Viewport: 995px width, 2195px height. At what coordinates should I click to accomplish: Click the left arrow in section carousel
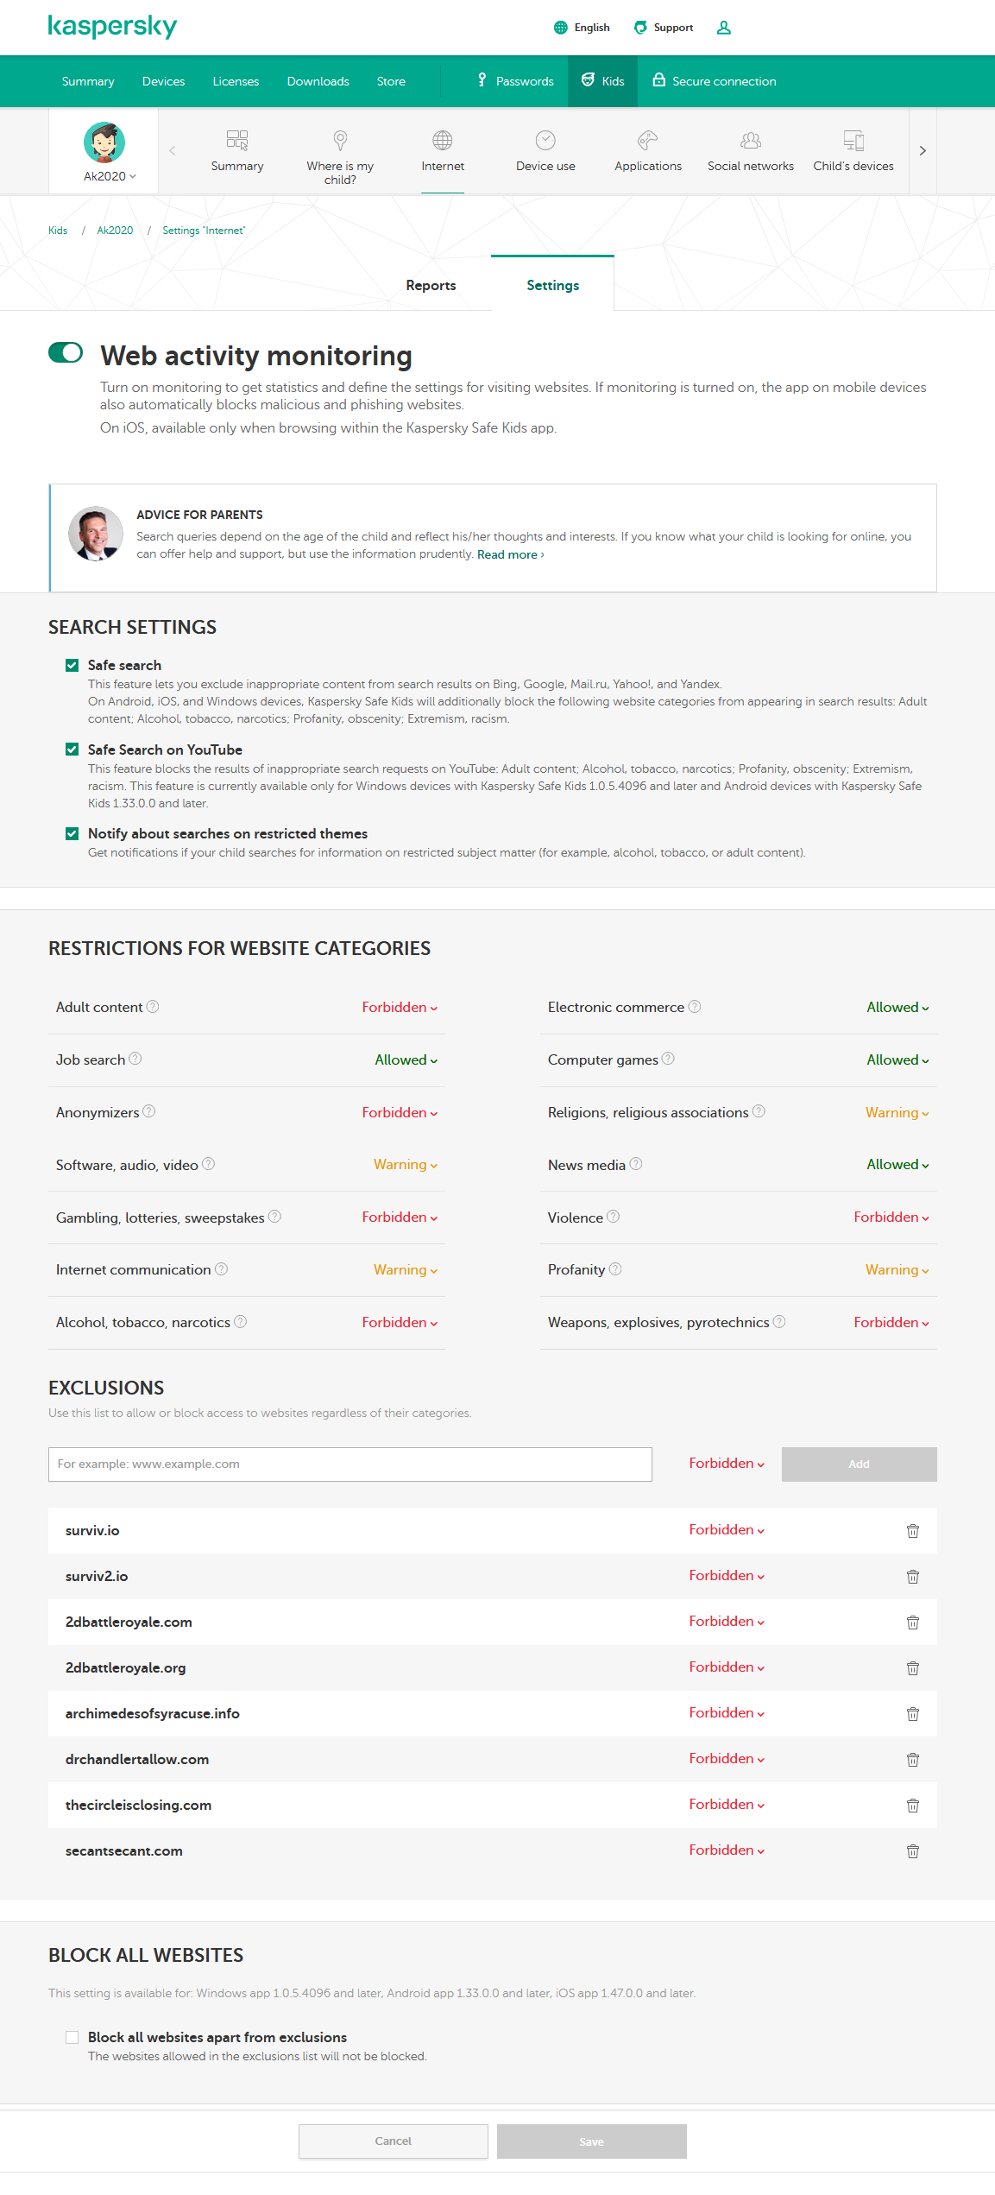click(173, 150)
